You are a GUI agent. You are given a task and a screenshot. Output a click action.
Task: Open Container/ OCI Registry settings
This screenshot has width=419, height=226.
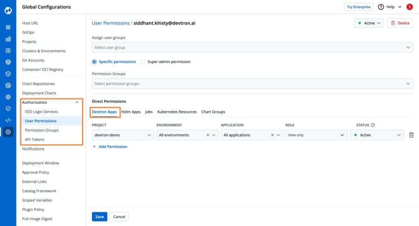click(43, 70)
